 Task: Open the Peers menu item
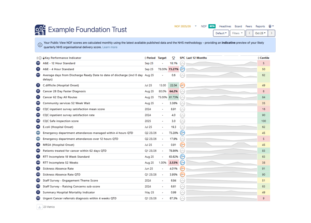coord(249,26)
